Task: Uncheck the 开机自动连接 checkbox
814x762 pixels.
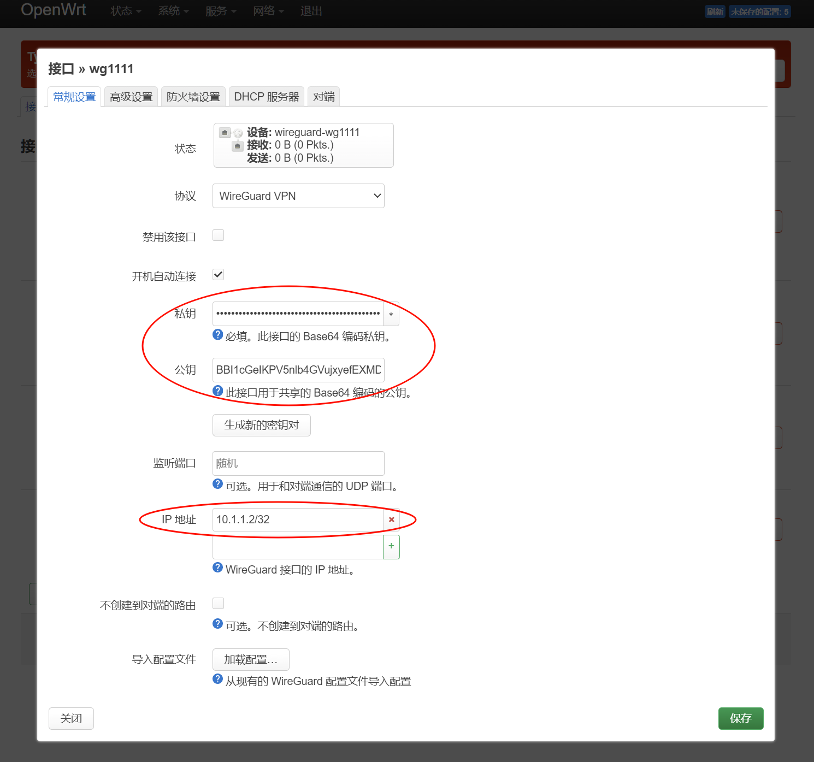Action: [218, 275]
